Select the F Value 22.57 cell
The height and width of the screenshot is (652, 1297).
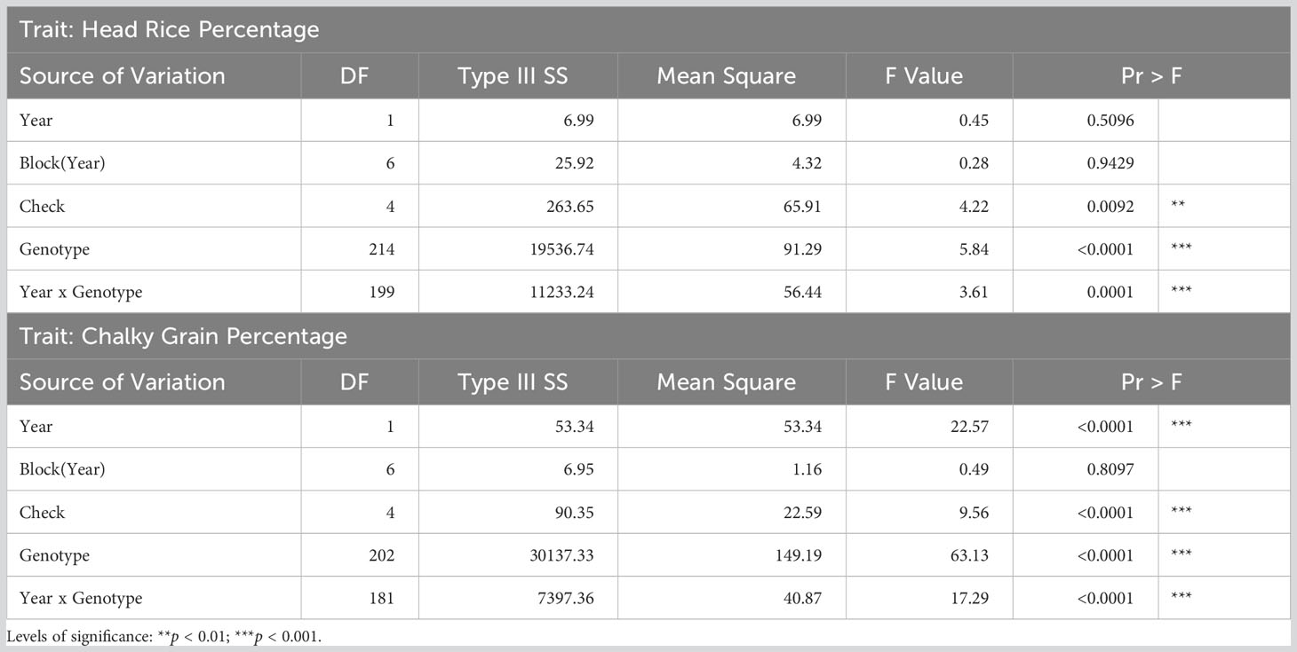pyautogui.click(x=968, y=427)
